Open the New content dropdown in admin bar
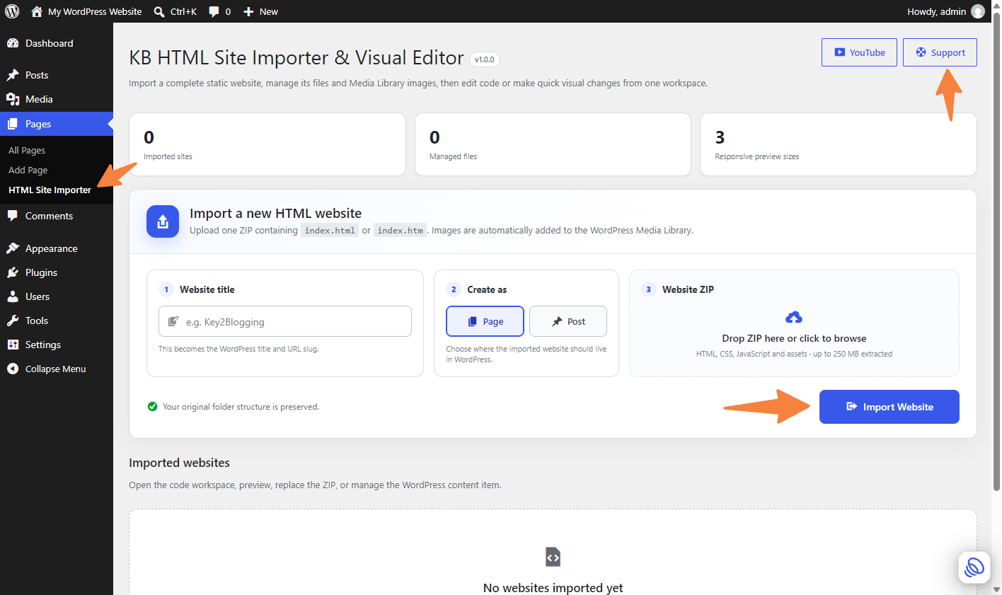Screen dimensions: 1002x595 click(260, 11)
